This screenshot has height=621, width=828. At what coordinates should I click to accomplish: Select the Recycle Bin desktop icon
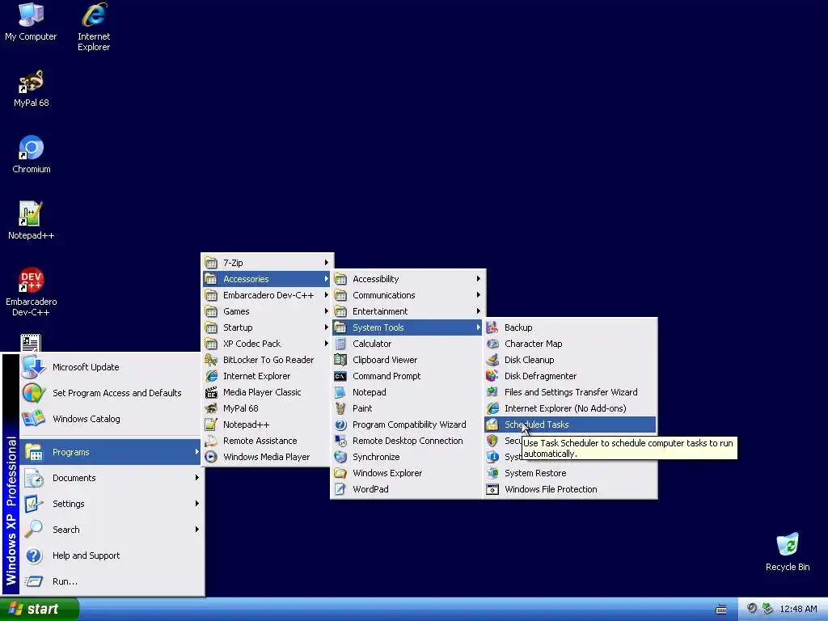tap(788, 552)
